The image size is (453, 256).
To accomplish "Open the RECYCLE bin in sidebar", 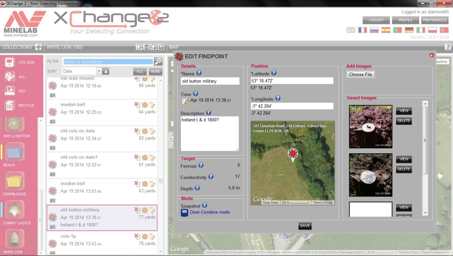I will pyautogui.click(x=9, y=105).
